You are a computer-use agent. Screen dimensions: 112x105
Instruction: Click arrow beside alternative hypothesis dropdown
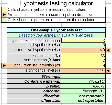point(108,50)
